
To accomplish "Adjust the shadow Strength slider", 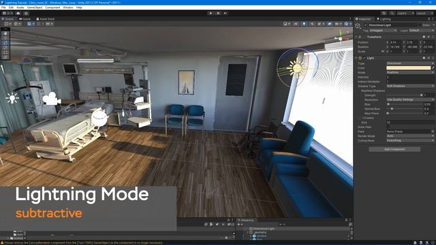I will click(x=405, y=95).
